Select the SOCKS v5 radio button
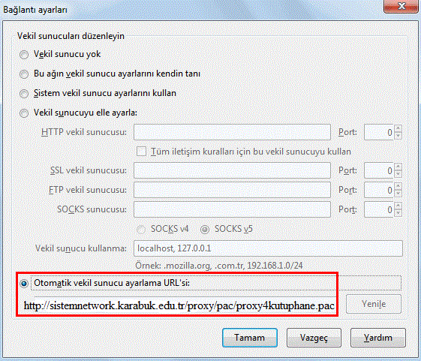The height and width of the screenshot is (361, 421). [x=205, y=230]
